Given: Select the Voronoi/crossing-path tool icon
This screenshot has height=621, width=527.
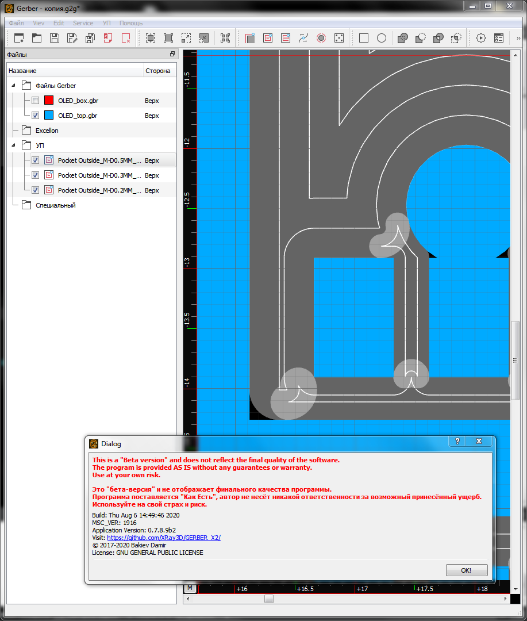Looking at the screenshot, I should point(303,38).
